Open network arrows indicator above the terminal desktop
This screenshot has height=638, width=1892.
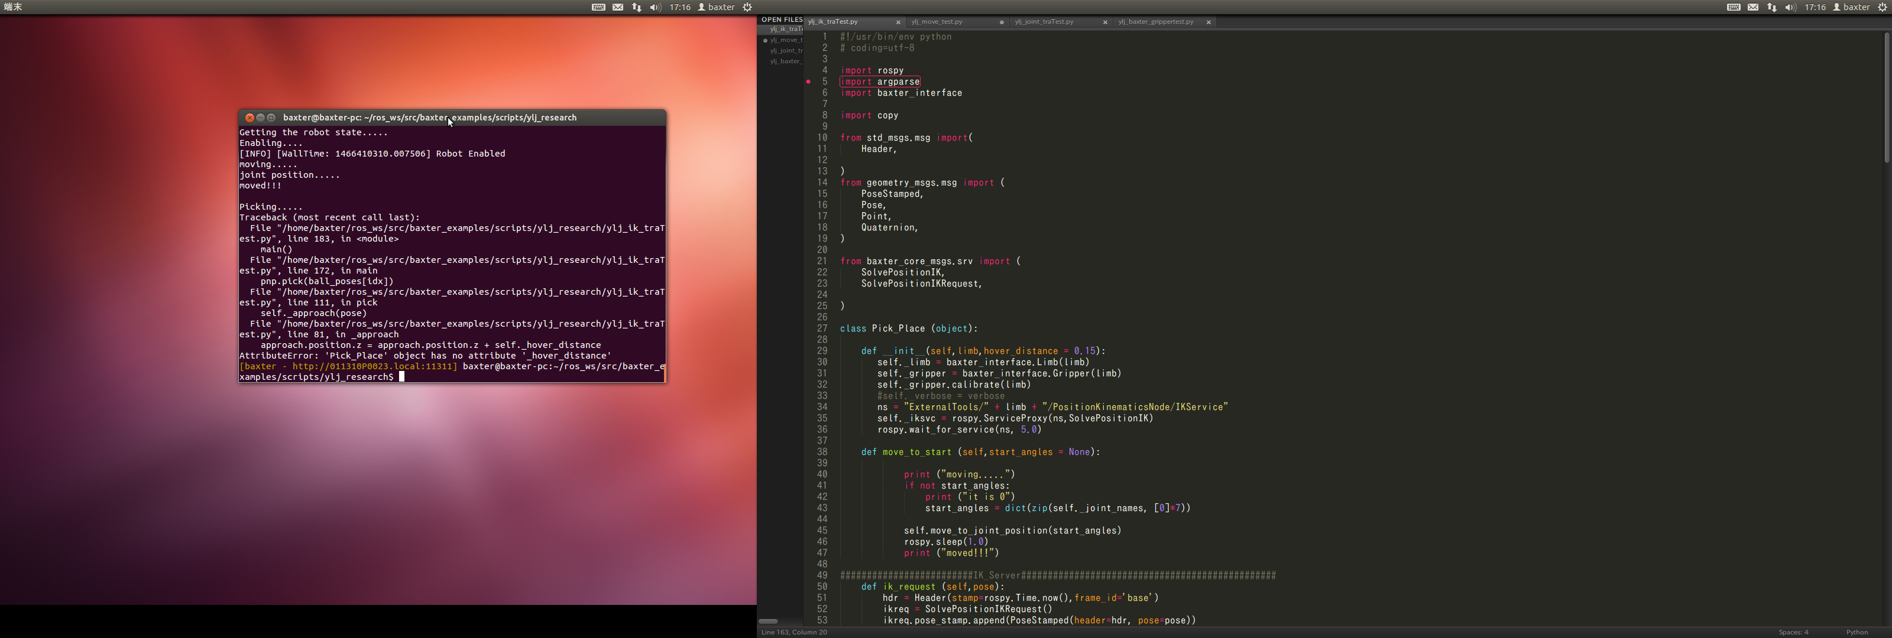637,7
